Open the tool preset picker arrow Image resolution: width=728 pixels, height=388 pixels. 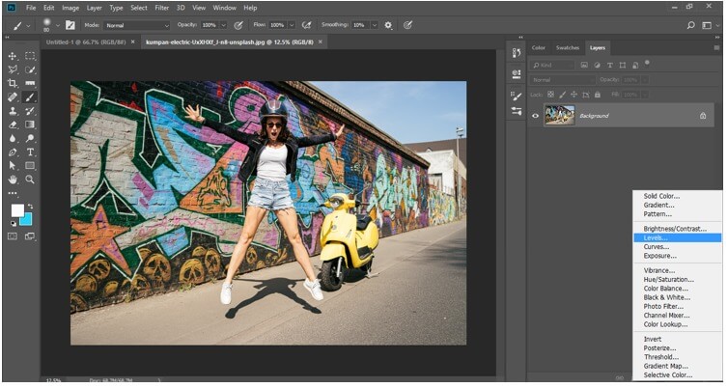click(x=28, y=26)
